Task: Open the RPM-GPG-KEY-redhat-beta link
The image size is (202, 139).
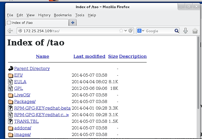Action: (x=42, y=108)
